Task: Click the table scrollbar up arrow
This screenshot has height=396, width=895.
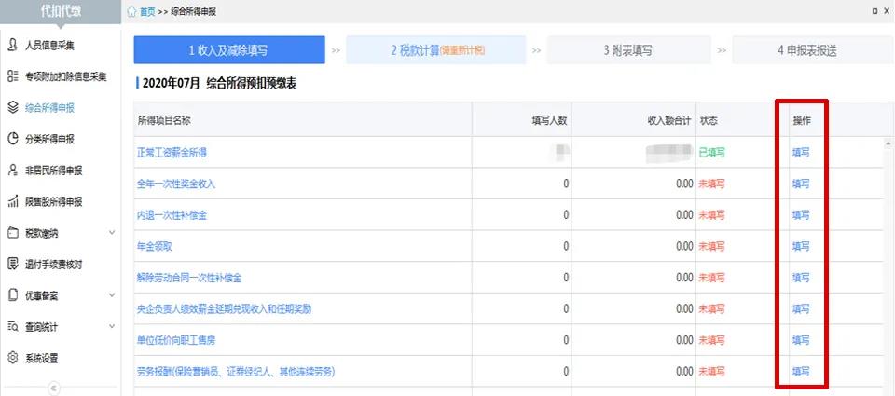Action: pyautogui.click(x=888, y=142)
